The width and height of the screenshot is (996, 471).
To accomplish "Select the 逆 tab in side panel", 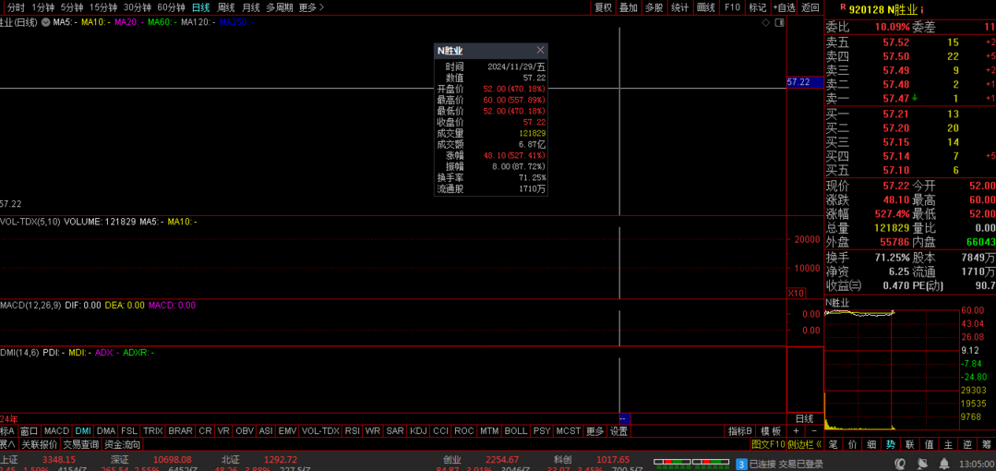I will [967, 443].
